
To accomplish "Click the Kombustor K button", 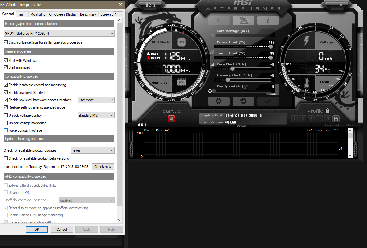I will click(218, 20).
